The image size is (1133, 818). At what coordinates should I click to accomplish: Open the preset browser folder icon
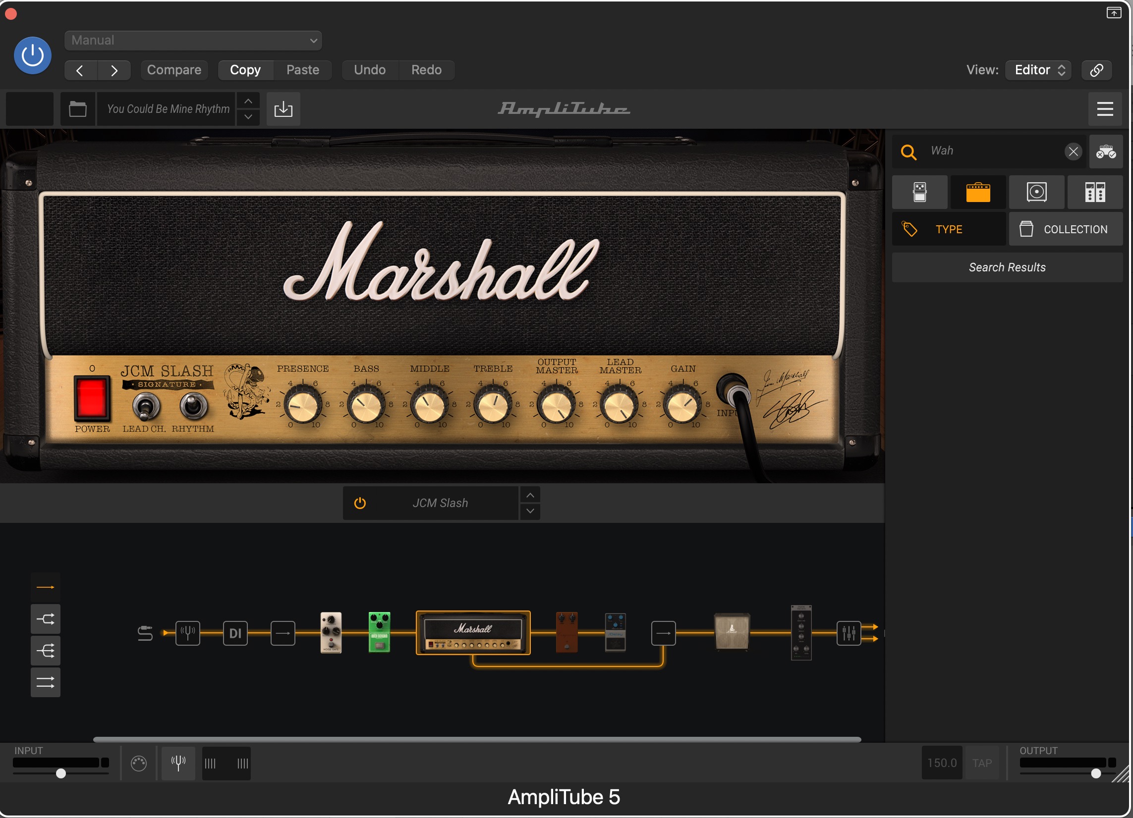click(77, 109)
